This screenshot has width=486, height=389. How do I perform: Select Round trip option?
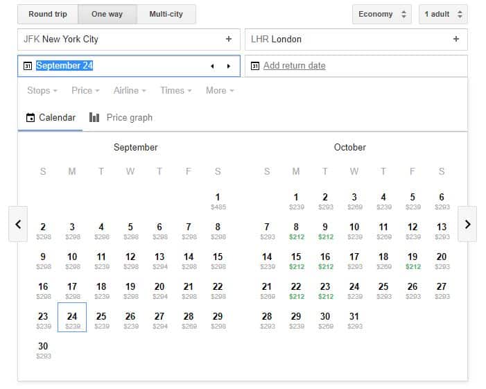tap(48, 14)
